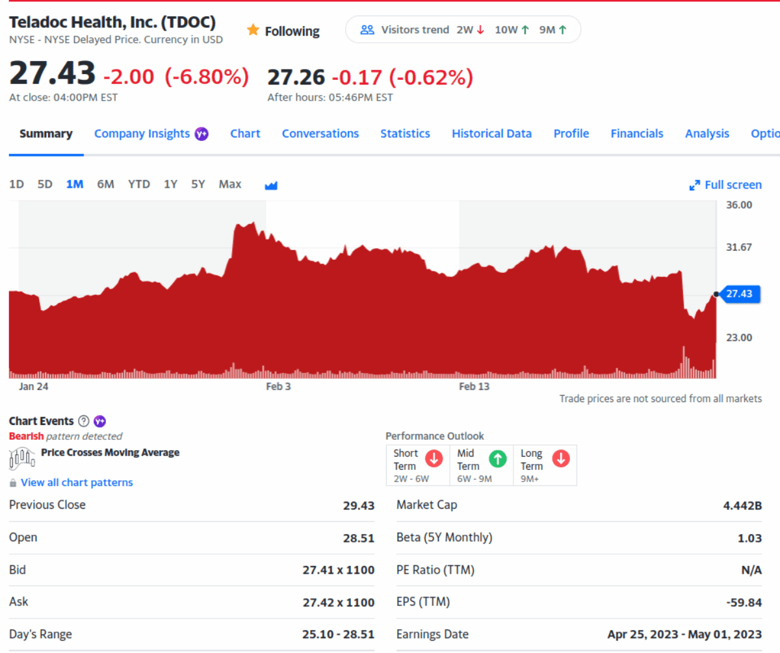
Task: Open the Financials tab
Action: click(636, 134)
